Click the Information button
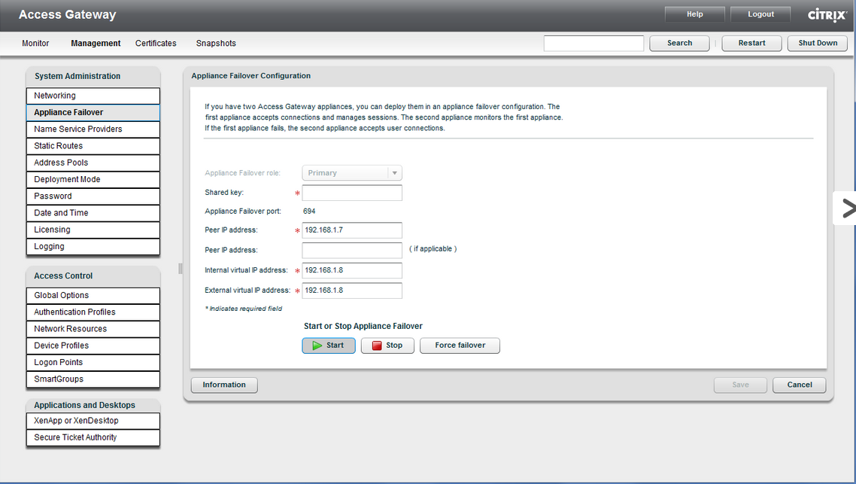This screenshot has width=856, height=484. [224, 385]
